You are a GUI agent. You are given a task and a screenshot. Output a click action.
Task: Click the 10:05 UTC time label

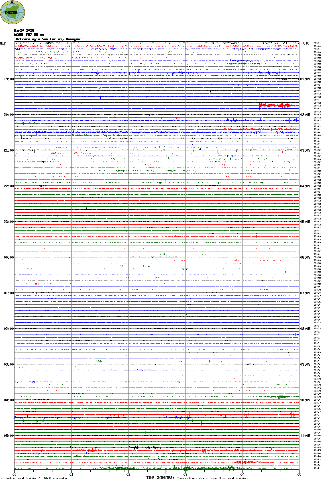coord(305,400)
